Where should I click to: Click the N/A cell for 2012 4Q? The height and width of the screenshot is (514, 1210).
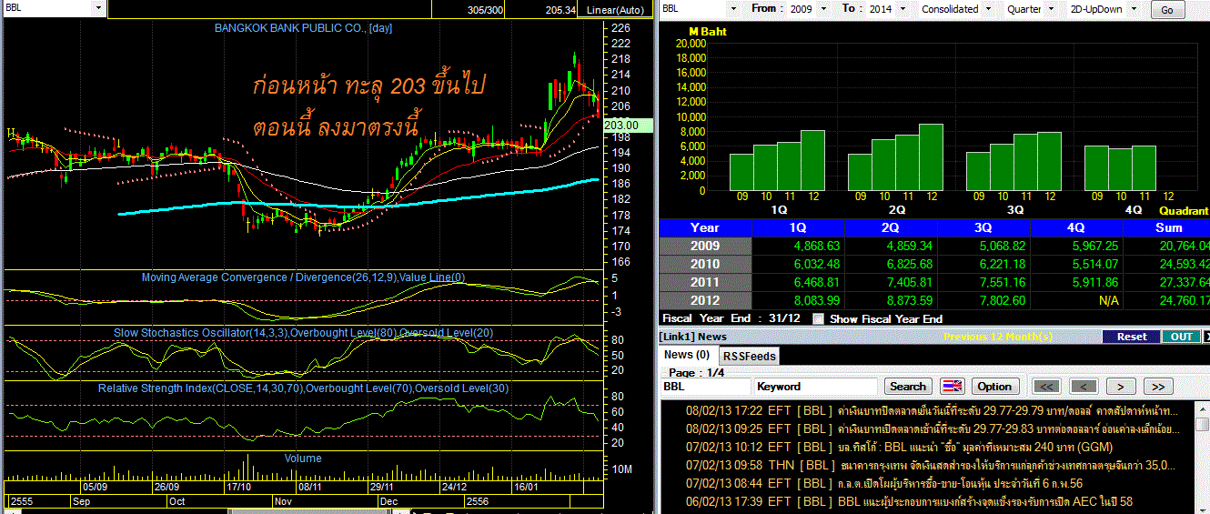[x=1076, y=300]
